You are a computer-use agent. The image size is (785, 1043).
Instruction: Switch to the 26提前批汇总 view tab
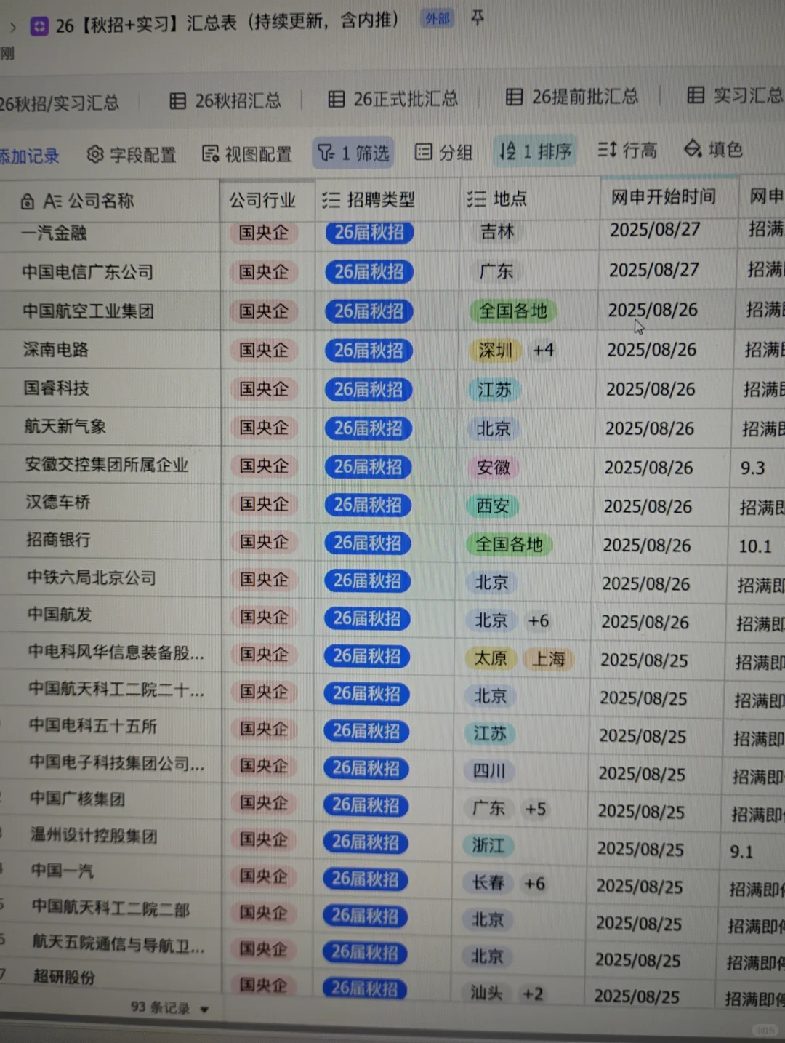[x=572, y=97]
